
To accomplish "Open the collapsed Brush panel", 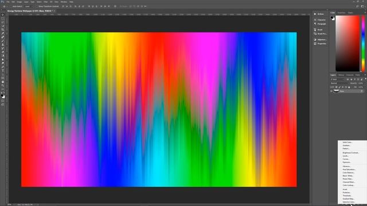I will 318,30.
